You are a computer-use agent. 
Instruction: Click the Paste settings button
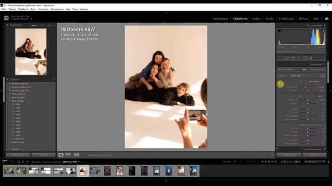[44, 155]
